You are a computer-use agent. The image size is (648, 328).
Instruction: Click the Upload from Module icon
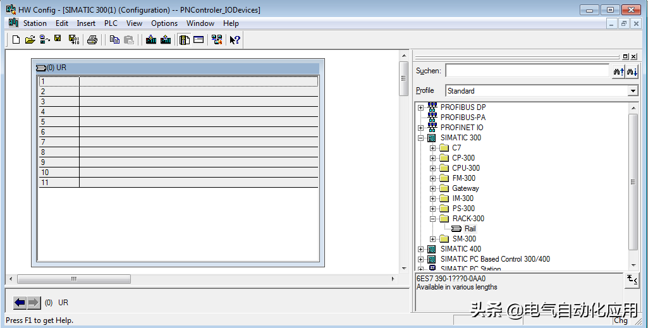[x=166, y=40]
